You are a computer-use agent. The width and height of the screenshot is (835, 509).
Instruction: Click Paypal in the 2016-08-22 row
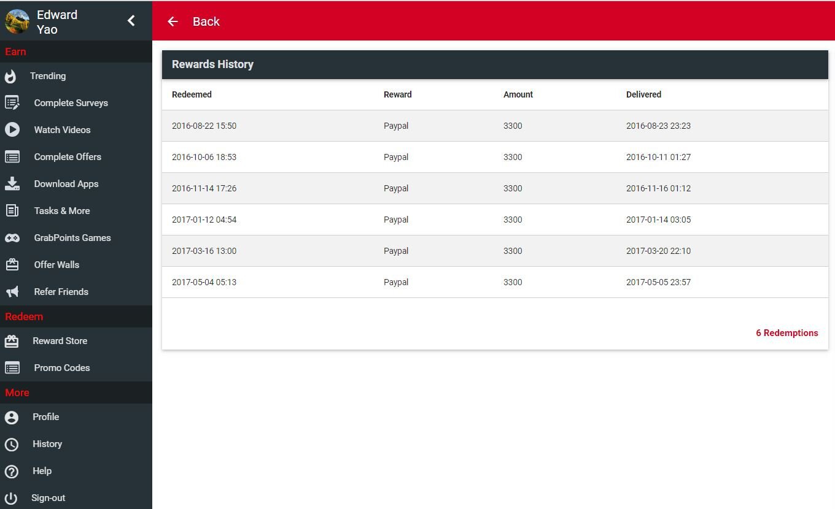click(x=396, y=126)
